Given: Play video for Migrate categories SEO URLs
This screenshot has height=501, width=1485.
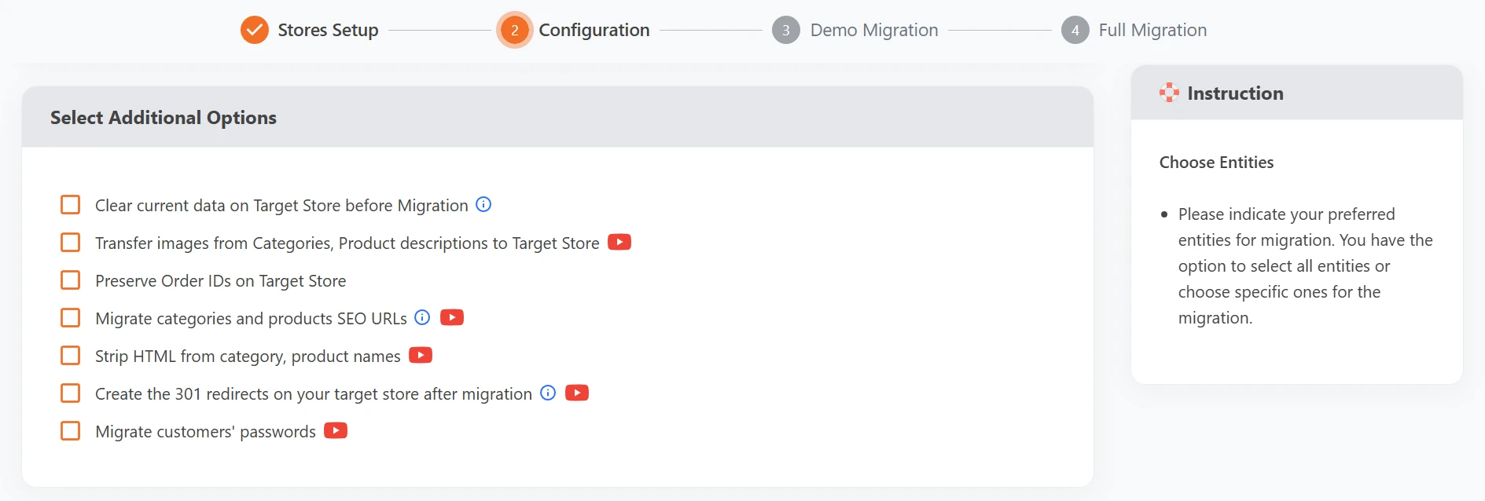Looking at the screenshot, I should 452,317.
